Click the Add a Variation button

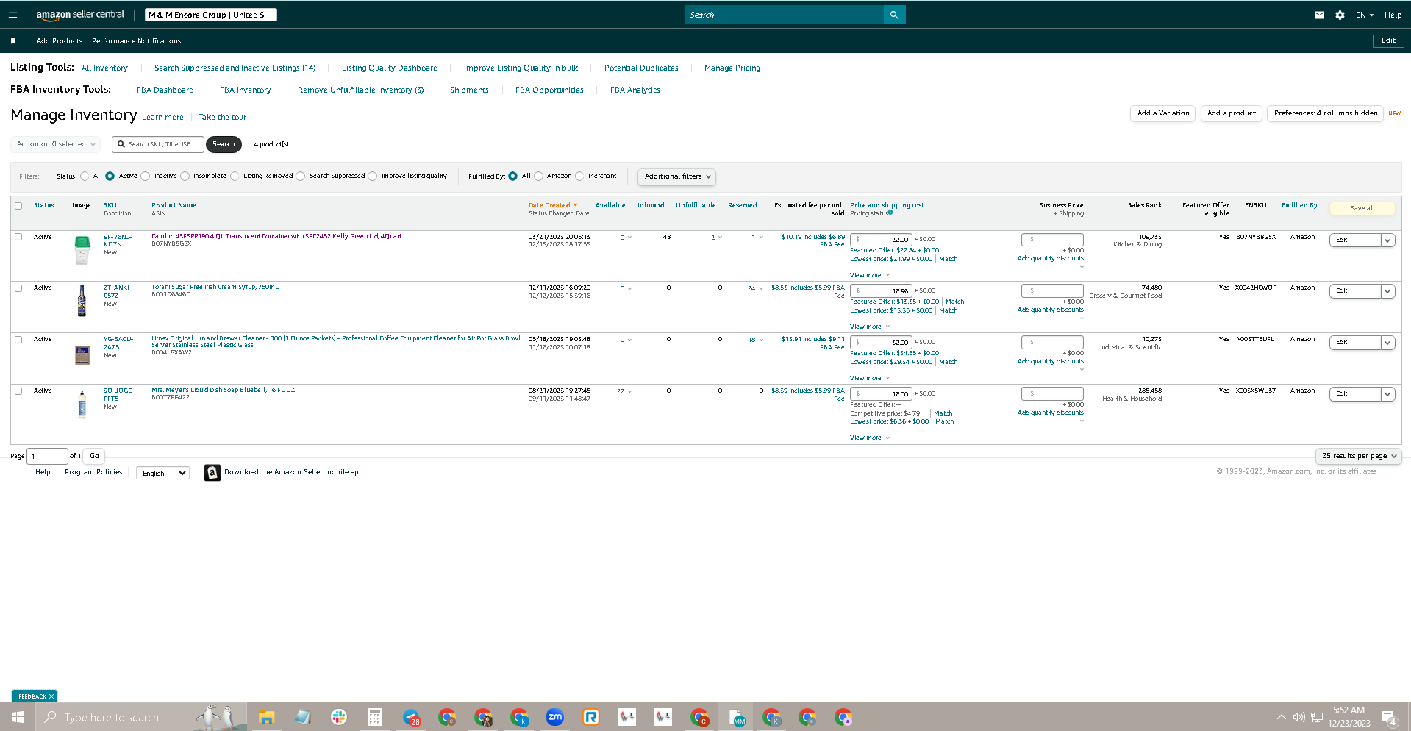(1162, 113)
